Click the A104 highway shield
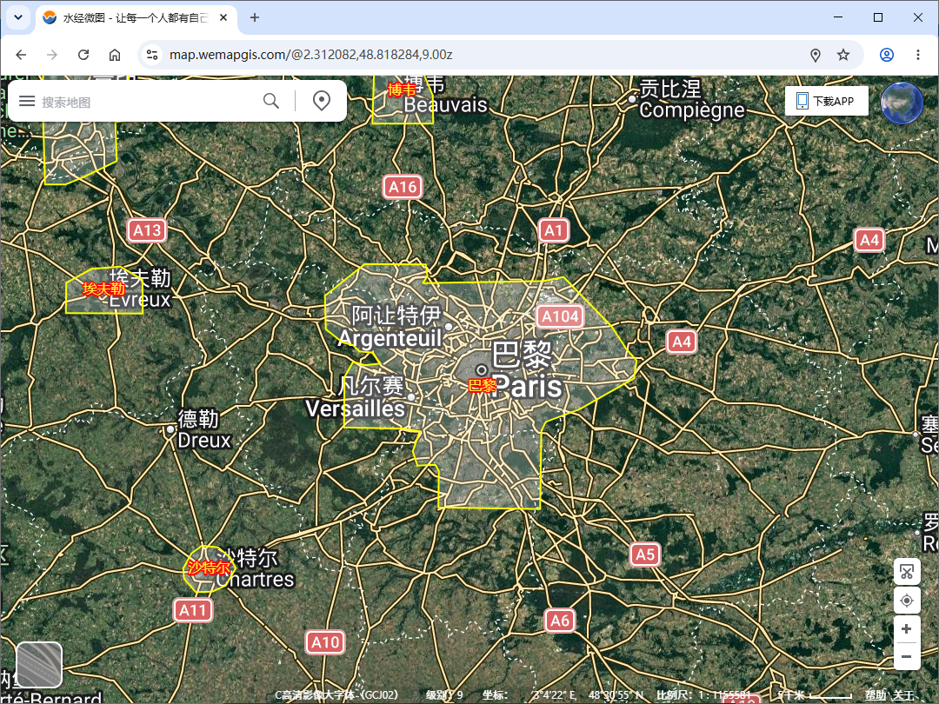This screenshot has height=704, width=939. pos(560,316)
